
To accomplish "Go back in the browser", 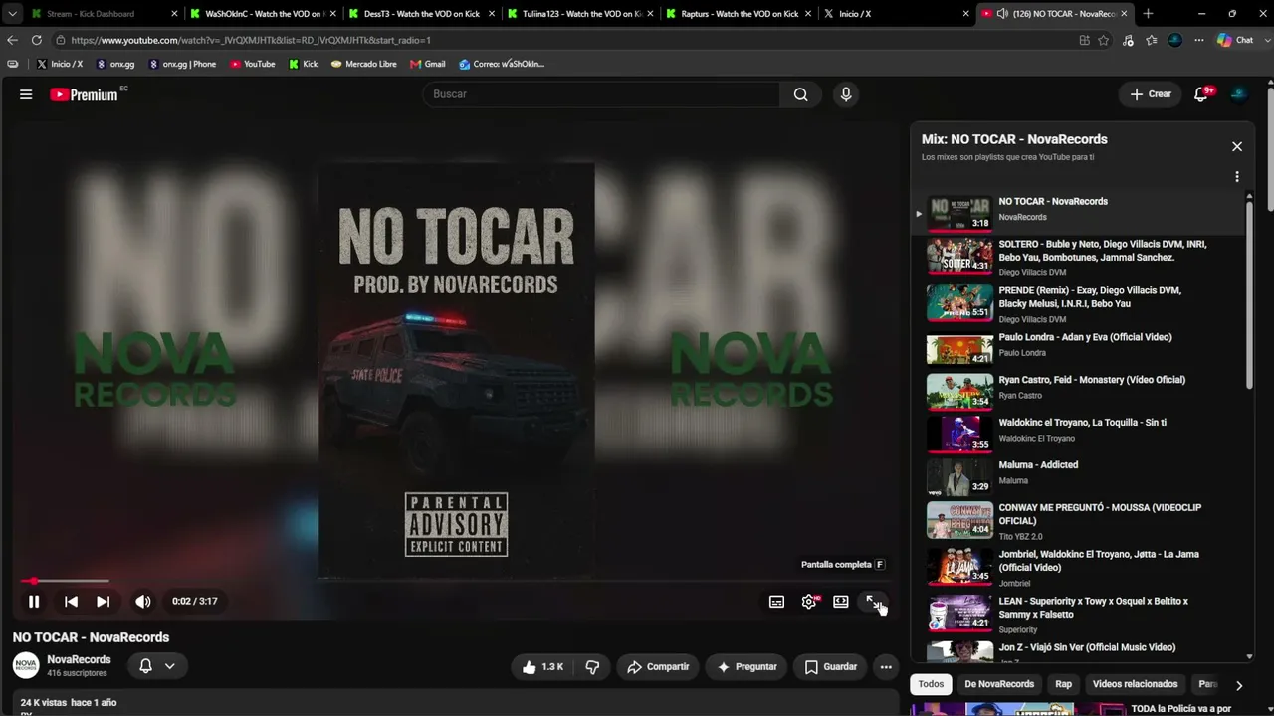I will tap(12, 40).
